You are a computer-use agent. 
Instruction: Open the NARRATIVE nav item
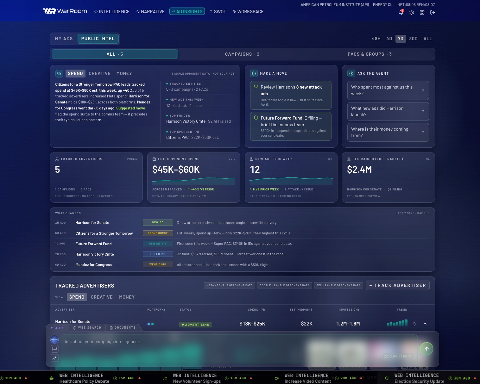point(151,12)
